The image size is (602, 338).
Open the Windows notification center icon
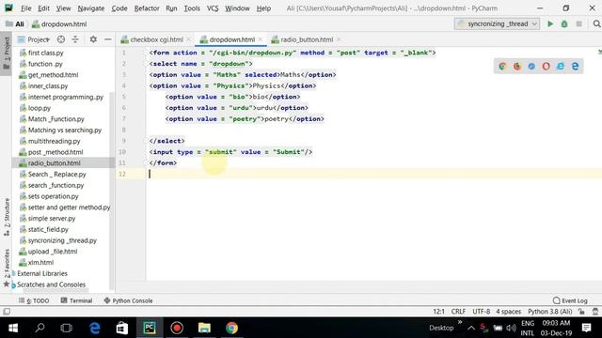586,328
